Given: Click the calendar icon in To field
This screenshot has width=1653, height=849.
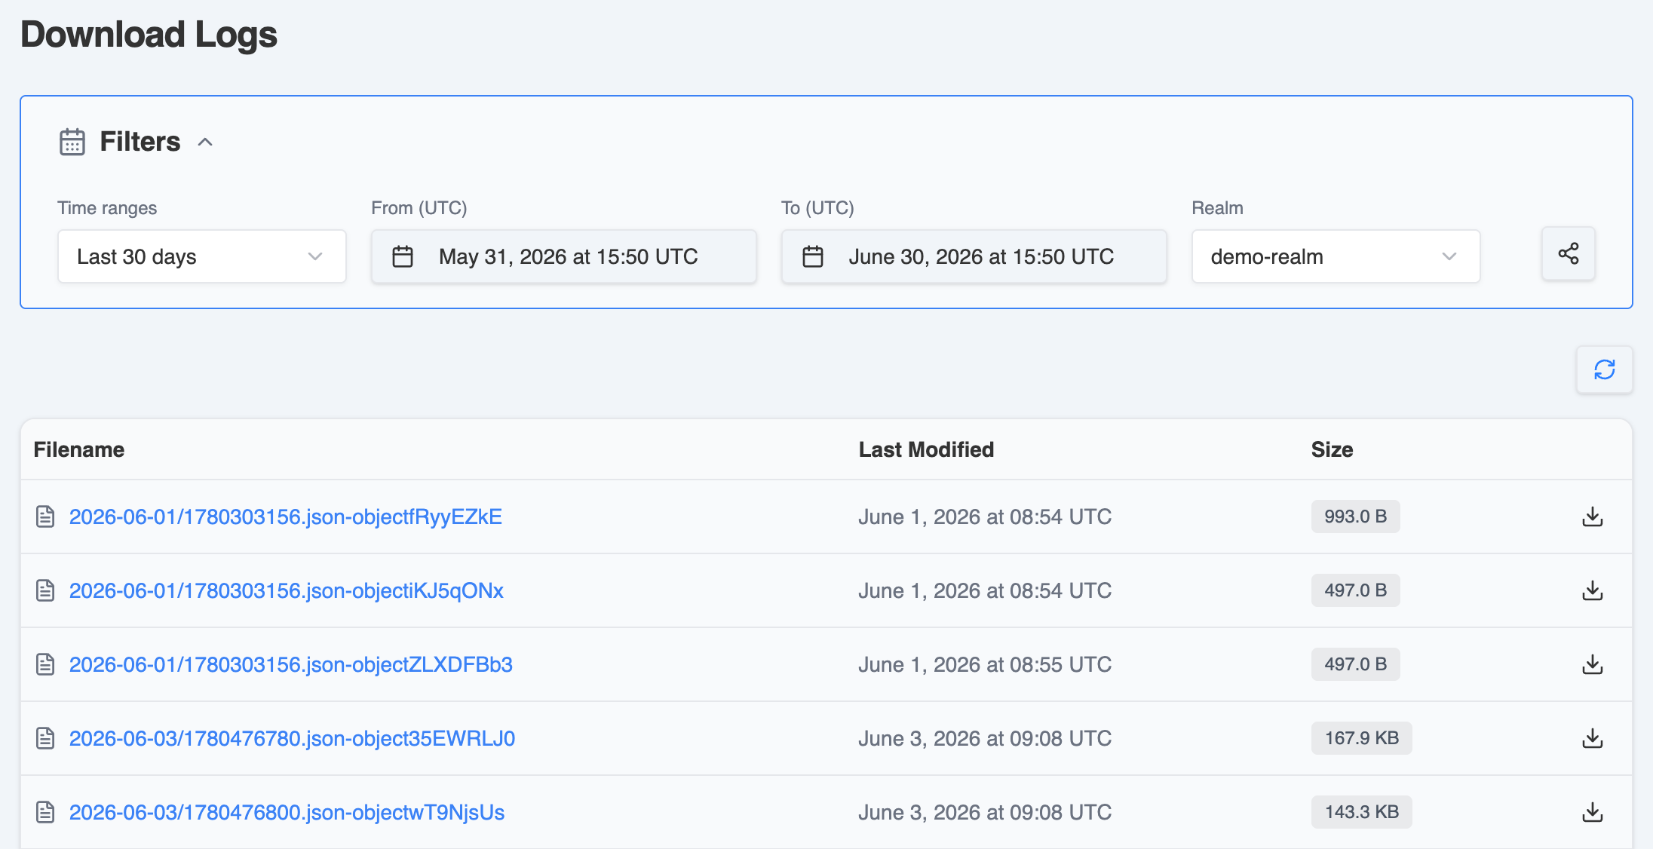Looking at the screenshot, I should click(813, 257).
